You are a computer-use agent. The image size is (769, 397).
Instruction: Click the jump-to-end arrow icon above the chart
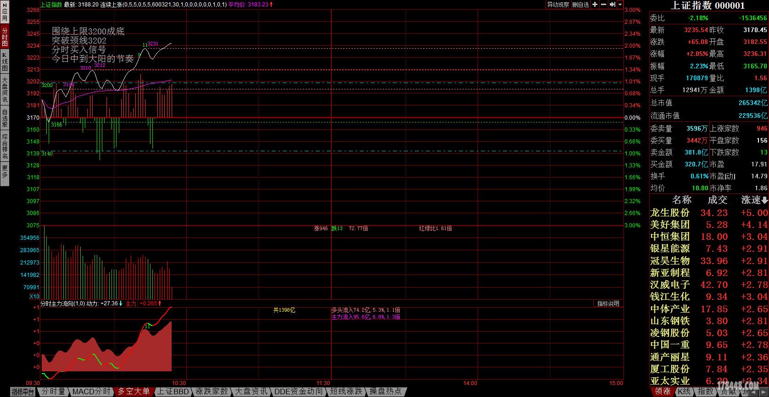pyautogui.click(x=613, y=5)
